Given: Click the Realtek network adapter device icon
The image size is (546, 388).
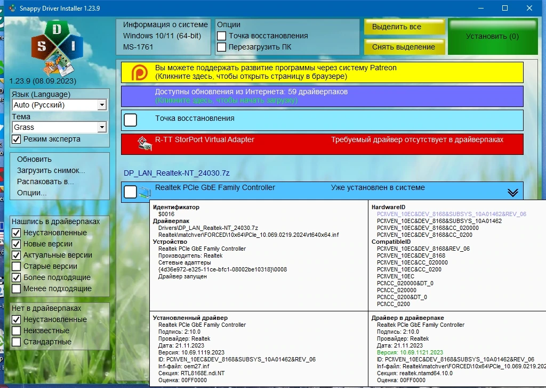Looking at the screenshot, I should pyautogui.click(x=145, y=192).
